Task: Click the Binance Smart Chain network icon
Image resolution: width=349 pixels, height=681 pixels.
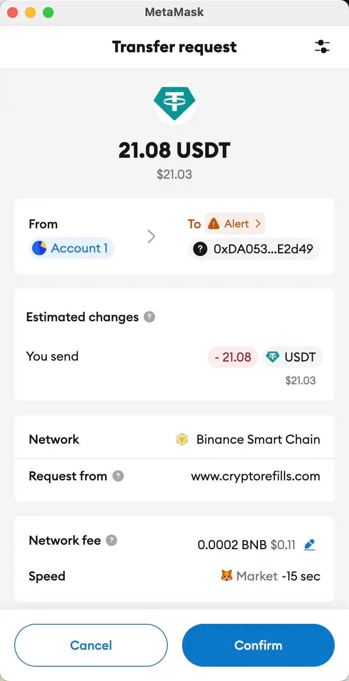Action: coord(183,439)
